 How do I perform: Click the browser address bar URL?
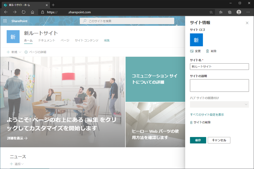(126, 12)
